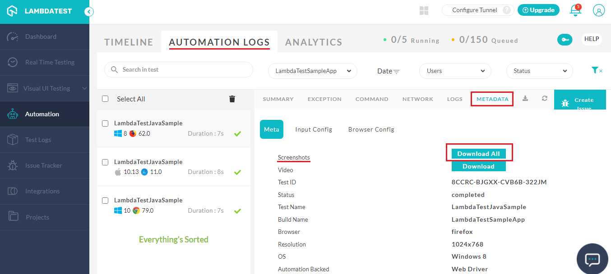The image size is (611, 274).
Task: Open the Issue Tracker menu item
Action: coord(45,165)
